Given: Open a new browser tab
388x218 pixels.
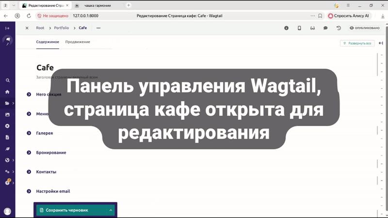Looking at the screenshot, I should 129,5.
